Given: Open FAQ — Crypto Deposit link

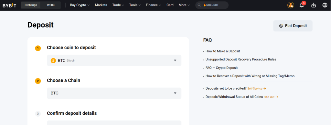Looking at the screenshot, I should click(x=222, y=68).
